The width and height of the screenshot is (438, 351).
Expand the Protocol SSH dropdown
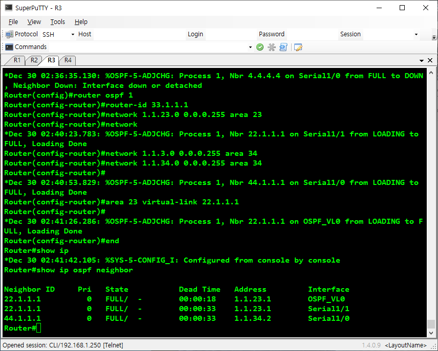(x=73, y=35)
